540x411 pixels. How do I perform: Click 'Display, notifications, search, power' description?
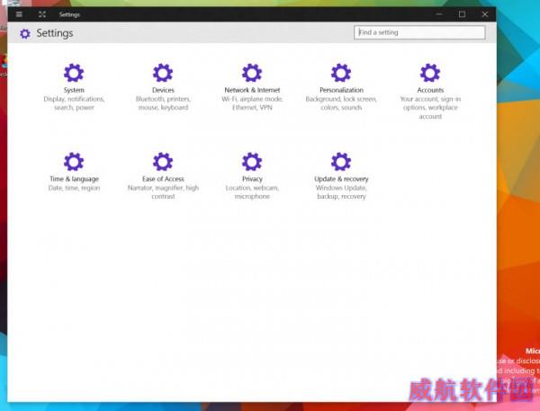click(74, 103)
